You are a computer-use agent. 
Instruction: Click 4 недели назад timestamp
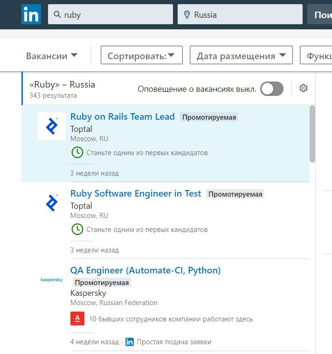pos(95,342)
